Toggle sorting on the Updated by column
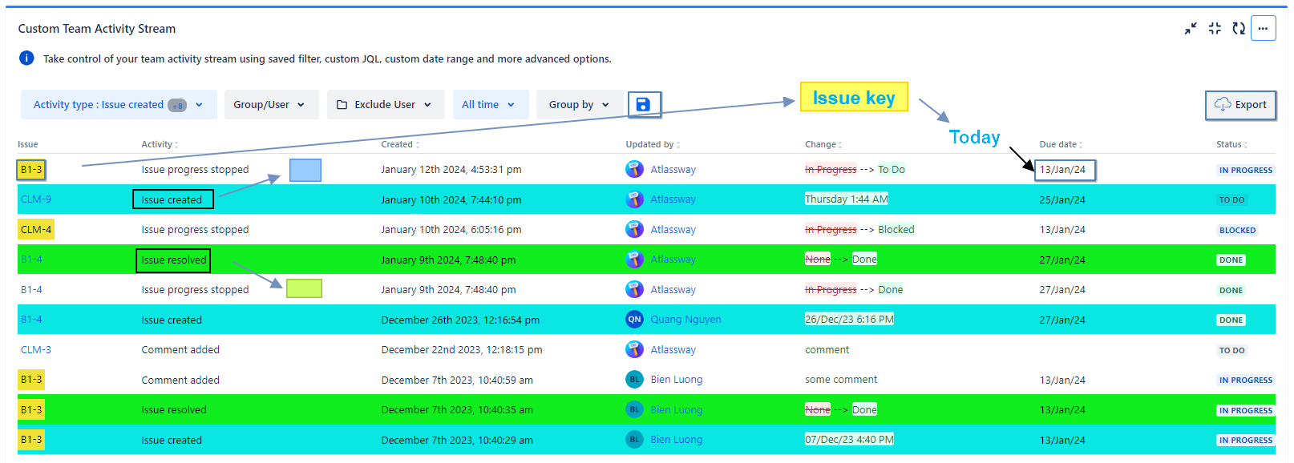The height and width of the screenshot is (463, 1294). click(652, 145)
